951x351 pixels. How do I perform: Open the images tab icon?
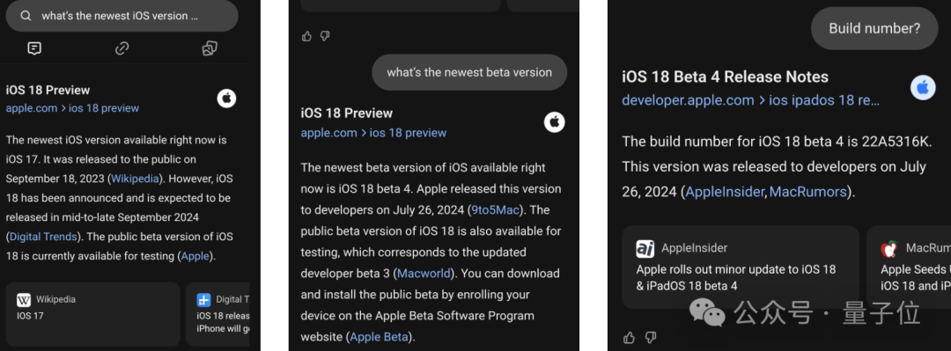tap(210, 48)
